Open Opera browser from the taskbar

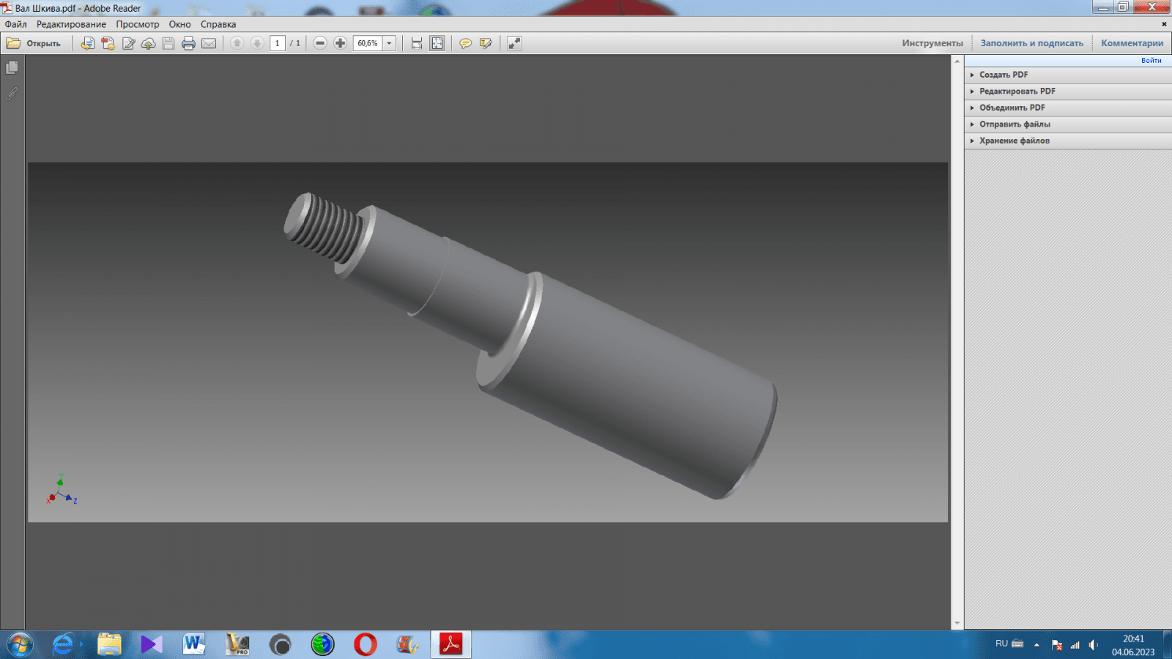click(x=365, y=644)
